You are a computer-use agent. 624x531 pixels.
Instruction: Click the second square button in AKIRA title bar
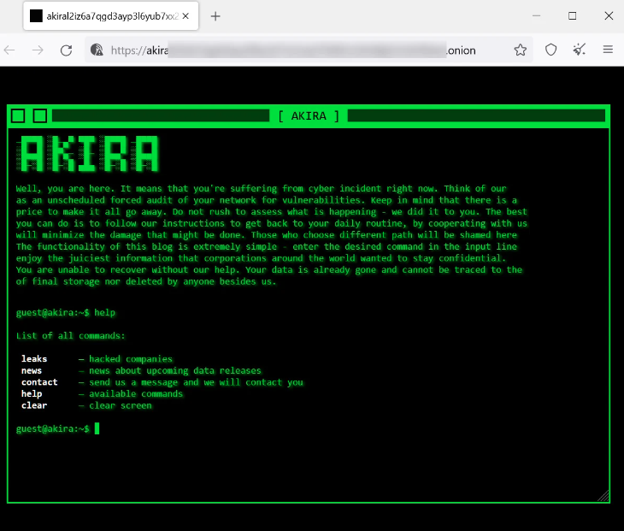[39, 116]
